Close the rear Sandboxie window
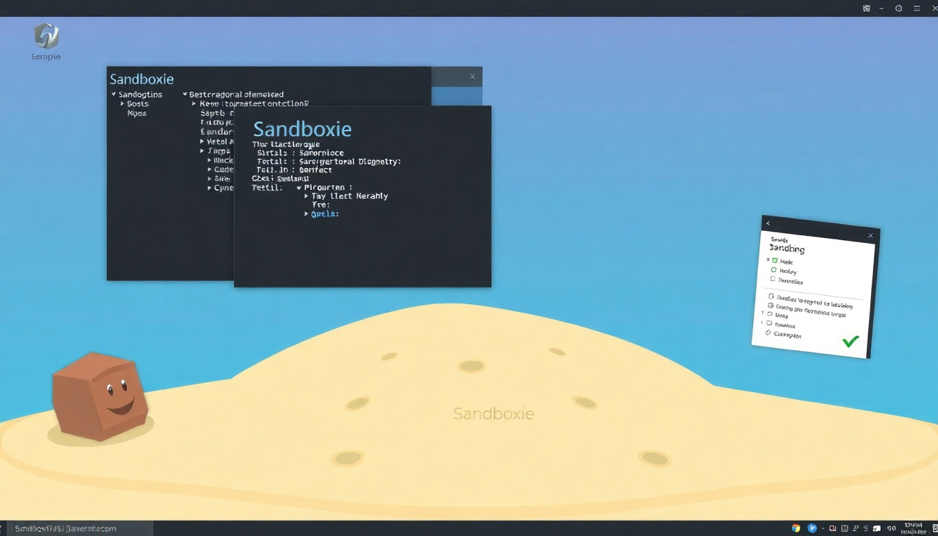The width and height of the screenshot is (938, 536). (x=472, y=76)
